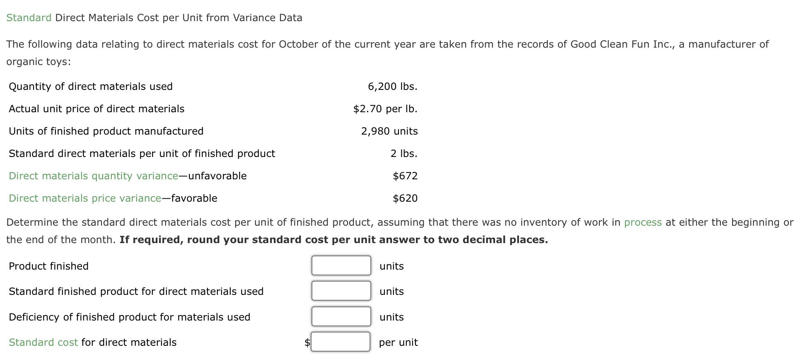Click the $2.70 per lb. value
The height and width of the screenshot is (364, 807).
pyautogui.click(x=385, y=108)
